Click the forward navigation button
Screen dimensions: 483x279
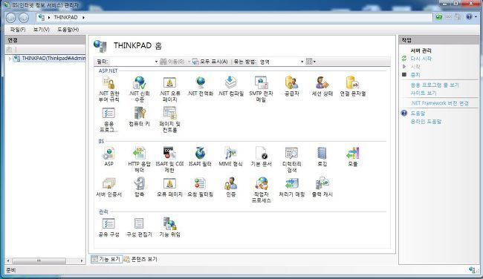tap(24, 18)
